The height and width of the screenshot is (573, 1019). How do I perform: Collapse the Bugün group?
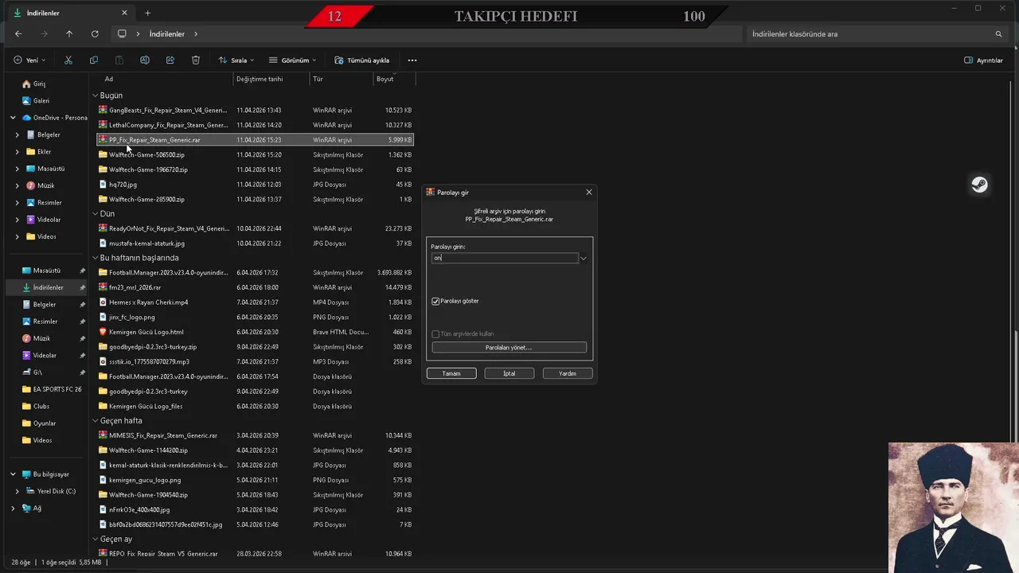tap(96, 95)
